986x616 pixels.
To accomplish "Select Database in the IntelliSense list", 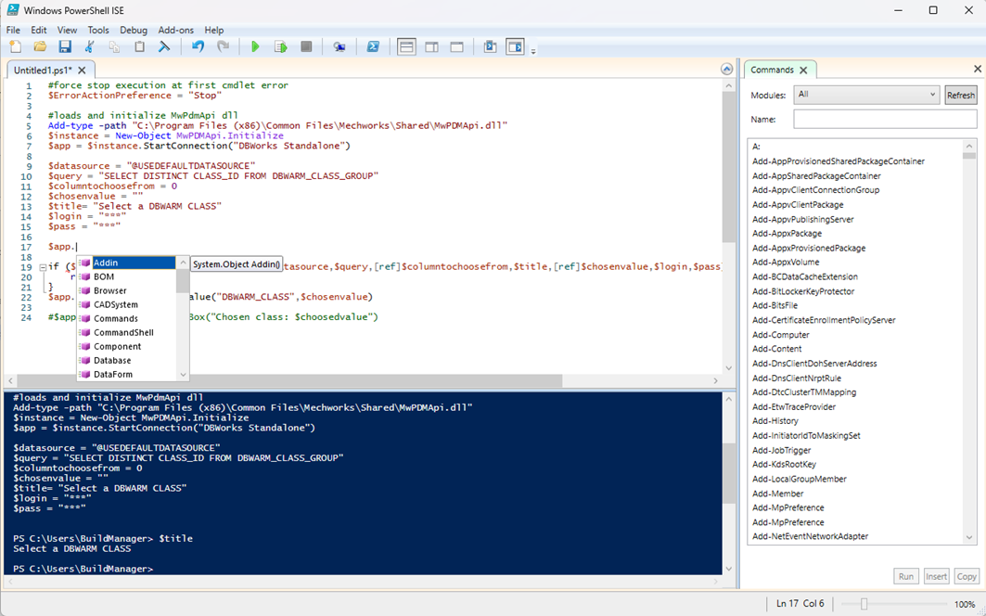I will 126,361.
